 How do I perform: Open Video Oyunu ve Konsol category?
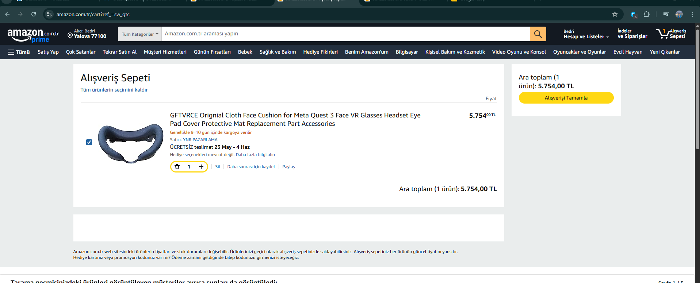(x=519, y=52)
